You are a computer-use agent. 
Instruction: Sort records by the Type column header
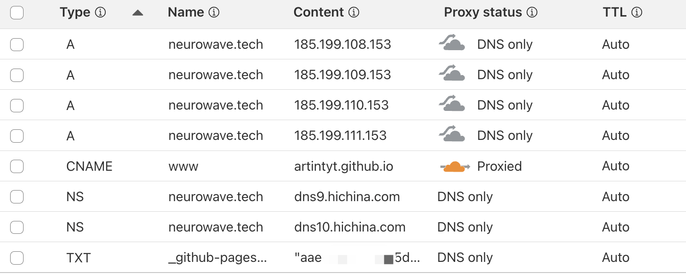pos(75,12)
